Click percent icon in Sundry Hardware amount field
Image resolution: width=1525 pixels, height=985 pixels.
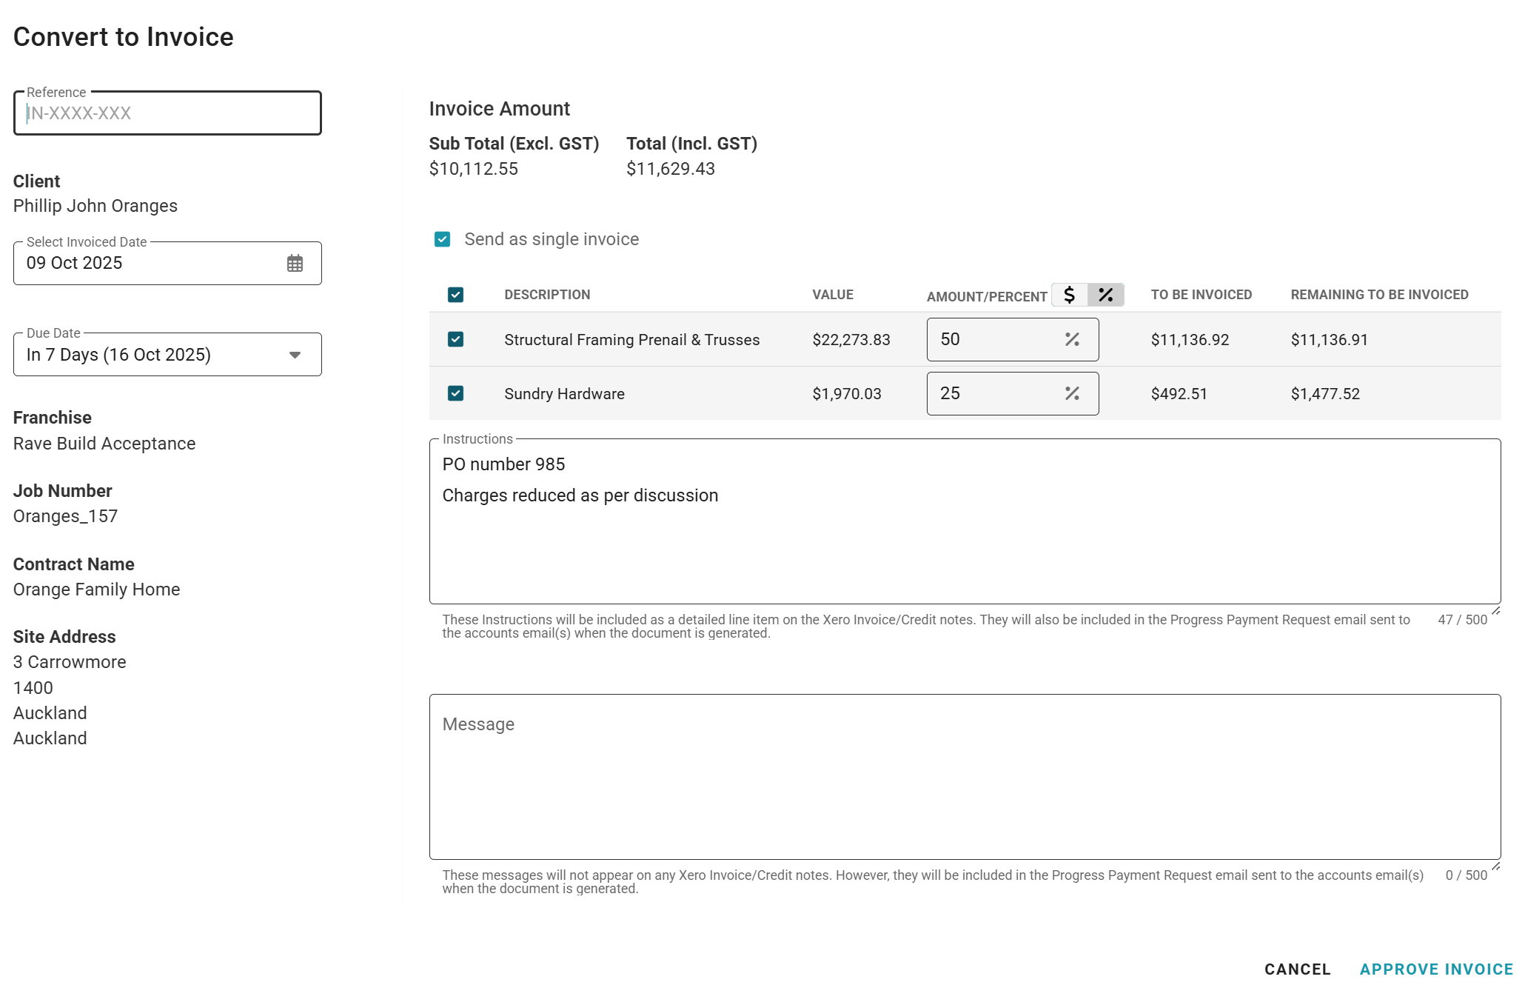point(1072,393)
